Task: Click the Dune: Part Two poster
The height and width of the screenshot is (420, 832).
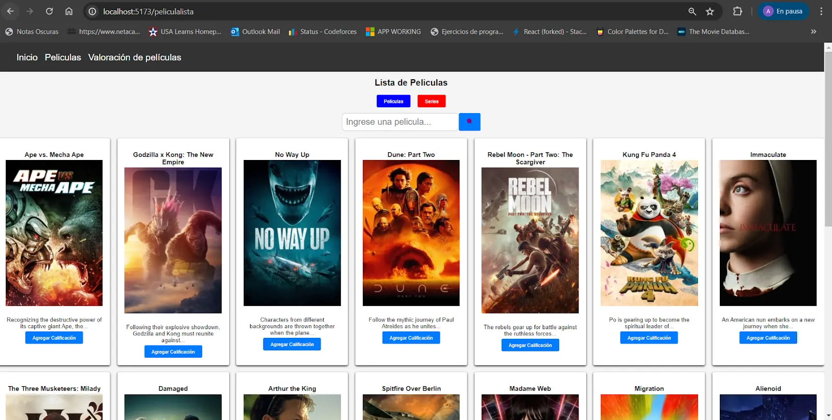Action: point(411,233)
